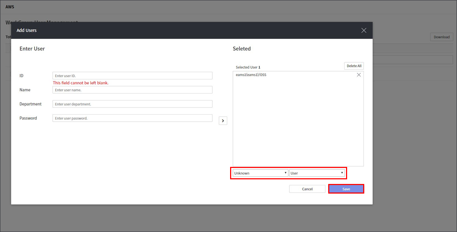Screen dimensions: 457x232
Task: Click Delete All button
Action: (x=354, y=66)
